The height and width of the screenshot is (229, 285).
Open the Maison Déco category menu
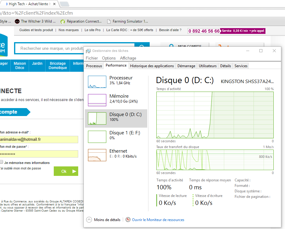(x=20, y=66)
